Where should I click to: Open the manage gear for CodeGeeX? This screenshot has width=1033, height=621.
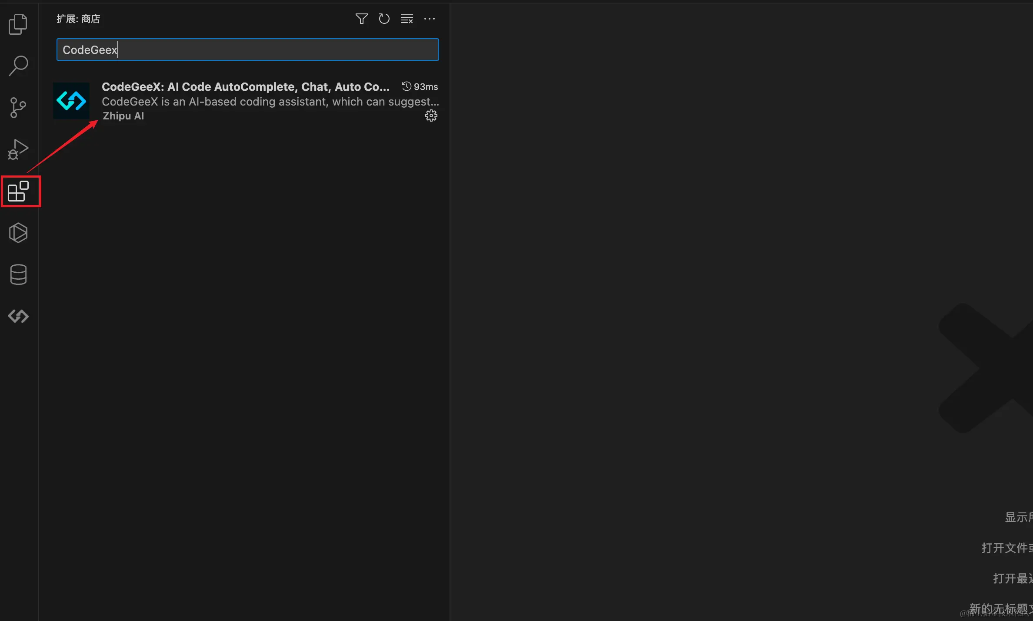[431, 116]
